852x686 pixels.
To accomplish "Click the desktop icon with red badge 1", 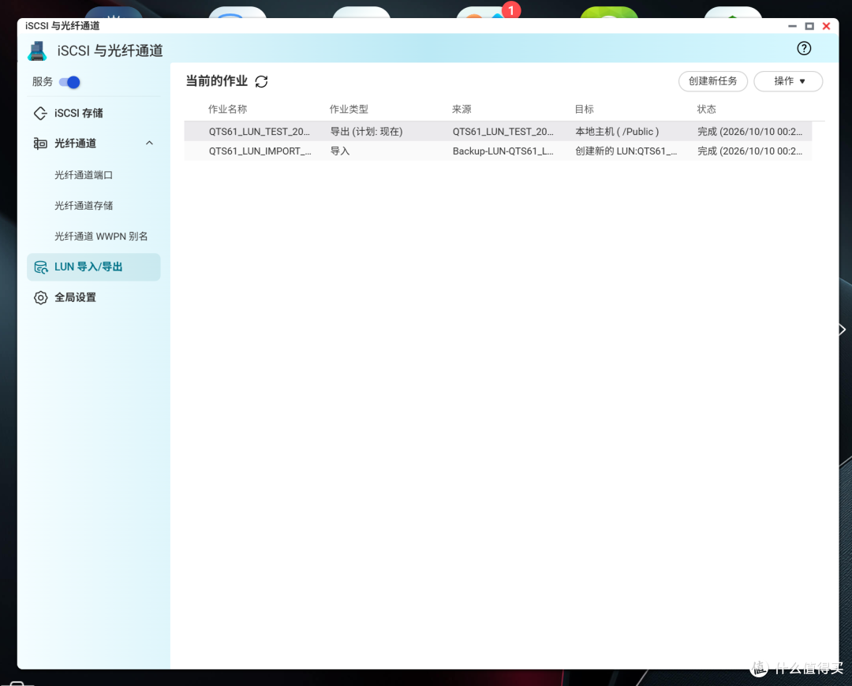I will click(x=486, y=12).
